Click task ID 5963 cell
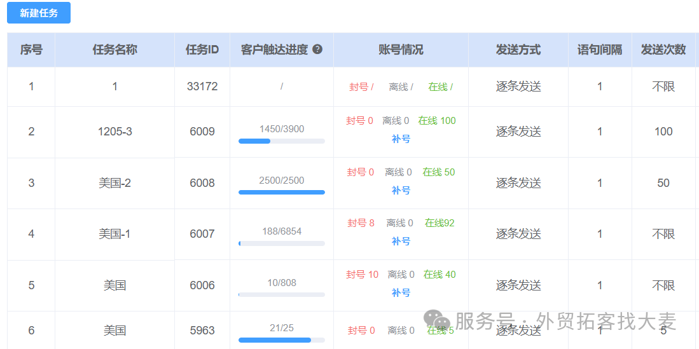The width and height of the screenshot is (699, 349). pyautogui.click(x=202, y=331)
